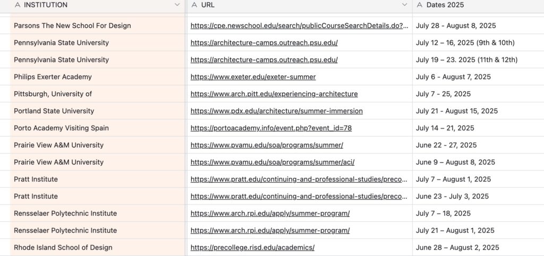The width and height of the screenshot is (544, 256).
Task: Select the July 6 - August 7, 2025 date cell
Action: click(x=478, y=76)
